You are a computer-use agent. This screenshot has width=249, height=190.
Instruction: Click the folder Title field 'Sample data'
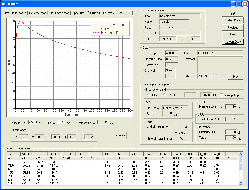point(180,16)
